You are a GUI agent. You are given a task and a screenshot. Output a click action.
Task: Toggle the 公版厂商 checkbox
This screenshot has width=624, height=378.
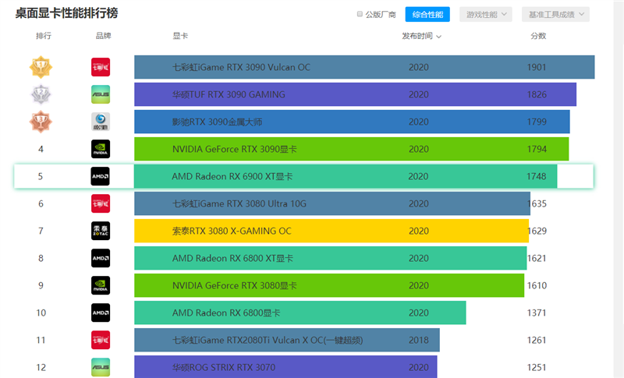click(x=360, y=14)
